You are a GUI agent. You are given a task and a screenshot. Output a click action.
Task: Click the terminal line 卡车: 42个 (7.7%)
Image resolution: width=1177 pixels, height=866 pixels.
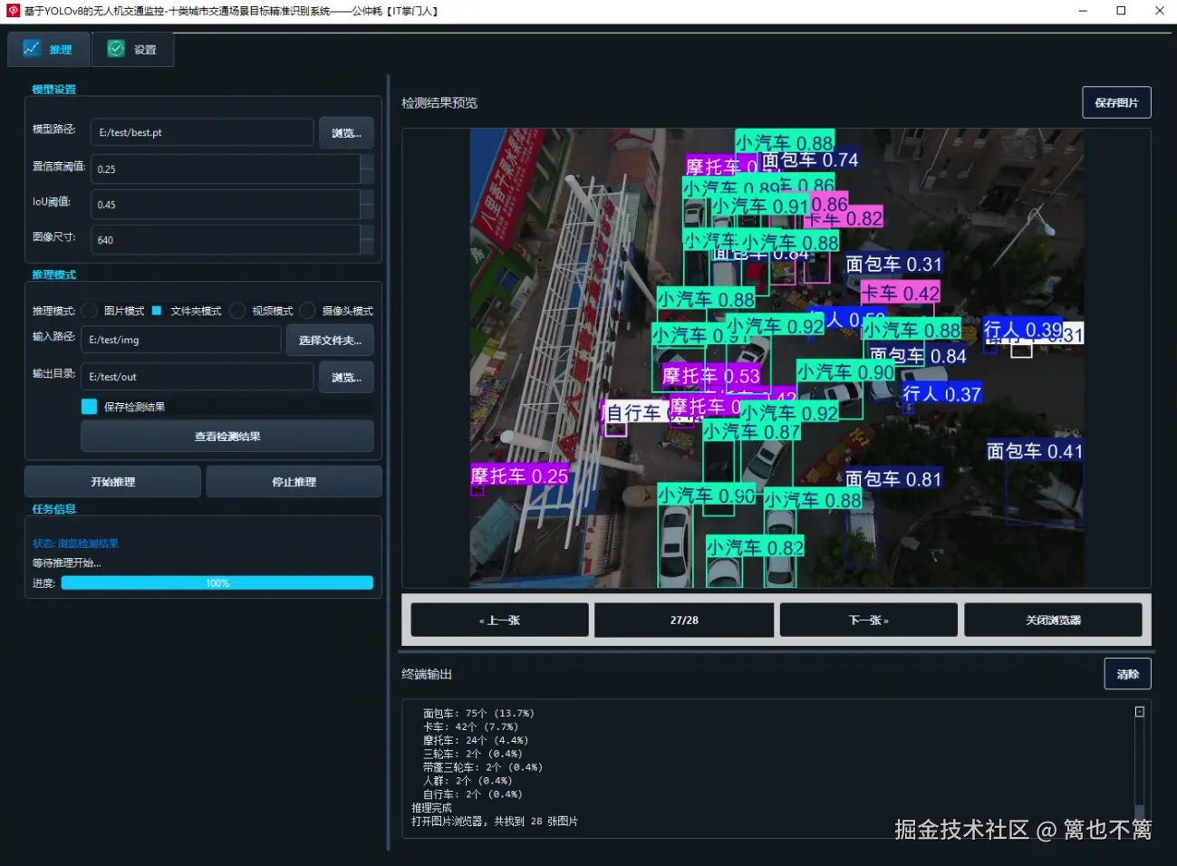(x=470, y=726)
